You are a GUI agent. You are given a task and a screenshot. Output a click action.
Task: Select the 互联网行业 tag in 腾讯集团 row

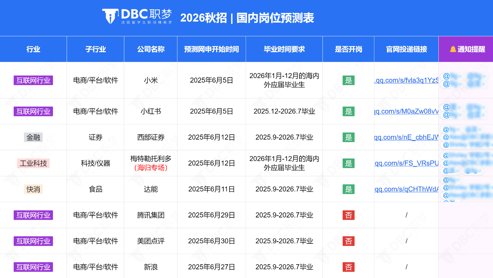point(33,215)
